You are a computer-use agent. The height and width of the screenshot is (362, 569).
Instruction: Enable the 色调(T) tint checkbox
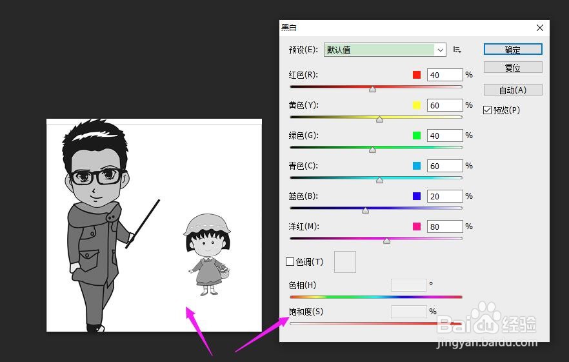[290, 262]
